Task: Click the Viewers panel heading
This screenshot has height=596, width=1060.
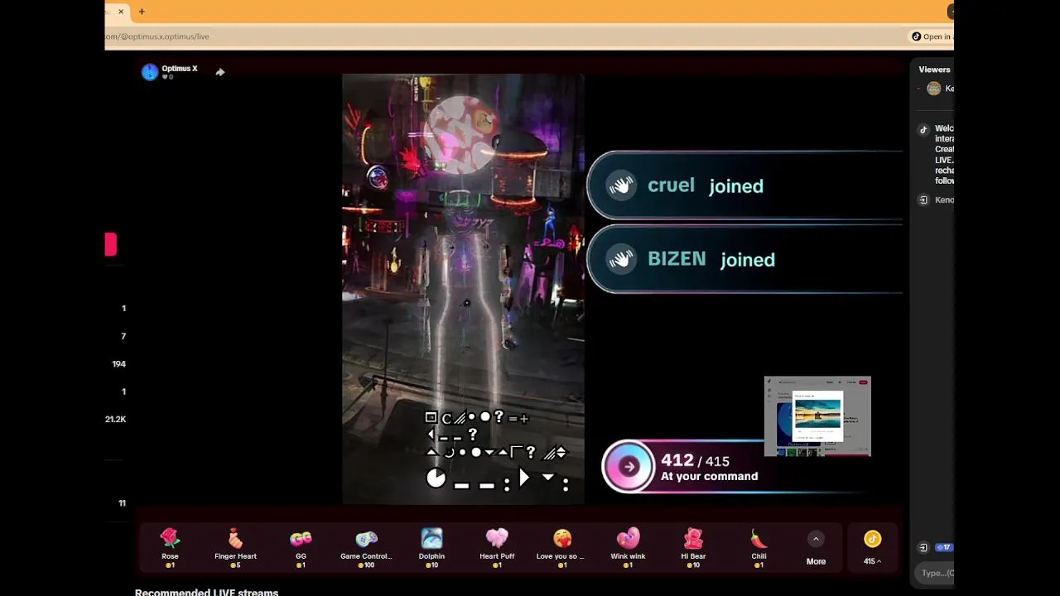Action: click(934, 70)
